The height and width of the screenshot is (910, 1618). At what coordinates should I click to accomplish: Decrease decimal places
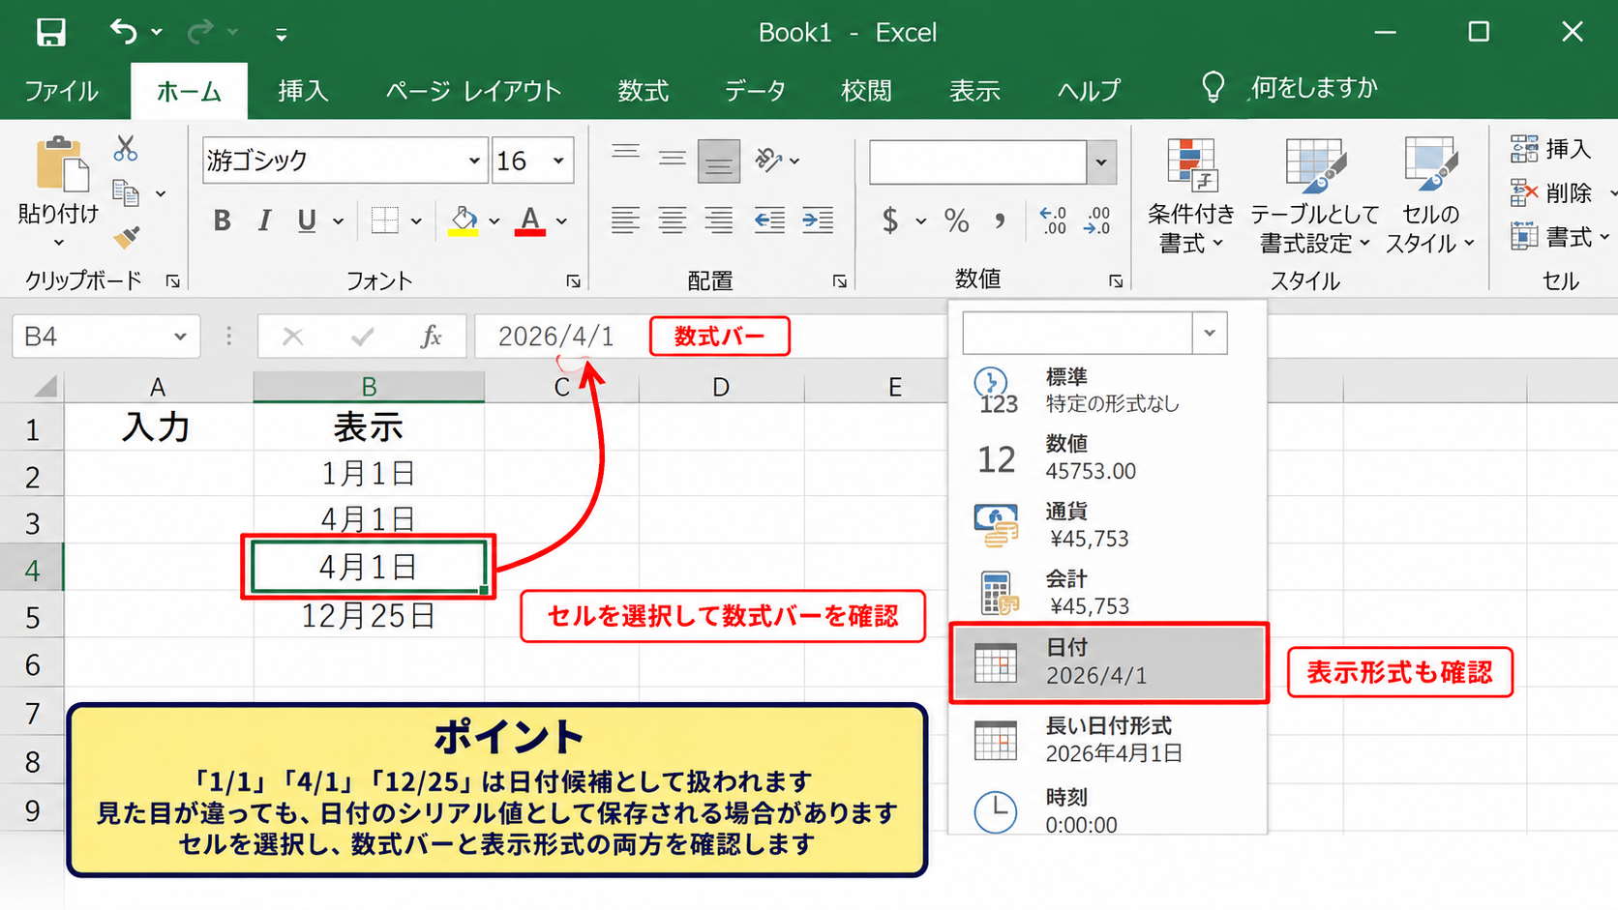(x=1097, y=220)
